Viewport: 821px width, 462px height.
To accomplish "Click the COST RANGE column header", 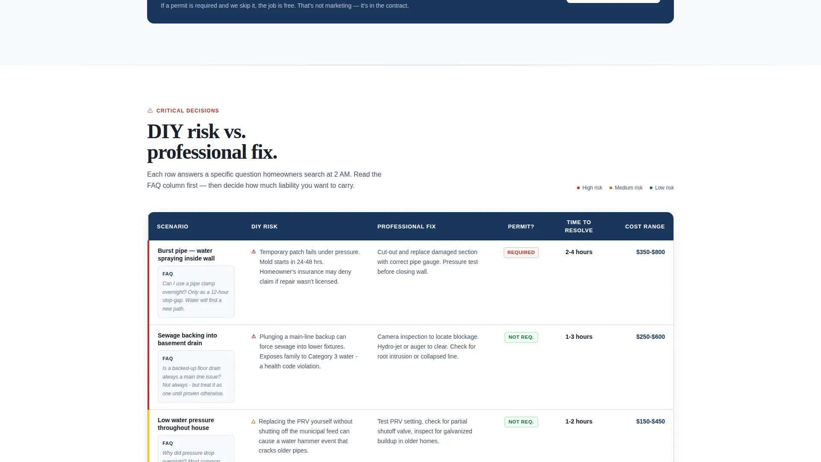I will (x=645, y=226).
